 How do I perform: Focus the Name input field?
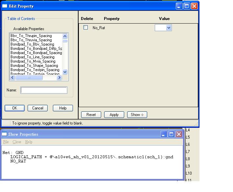[44, 90]
